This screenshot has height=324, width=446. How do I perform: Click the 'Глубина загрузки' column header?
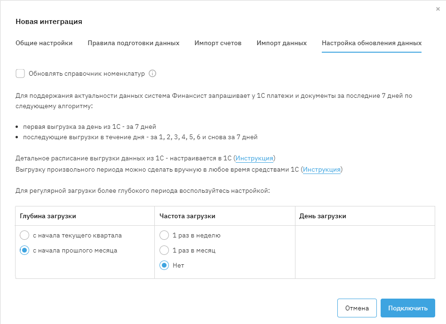[48, 216]
